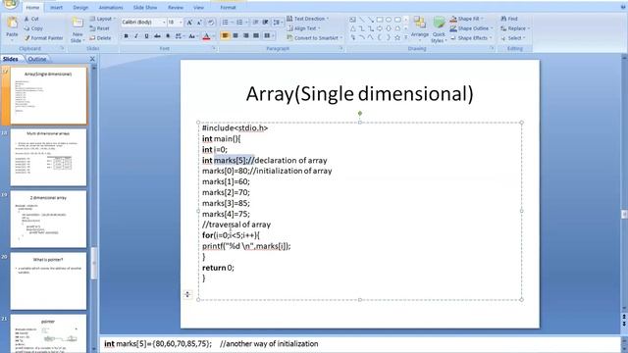
Task: Select the rounded rectangle shape
Action: coord(397,20)
